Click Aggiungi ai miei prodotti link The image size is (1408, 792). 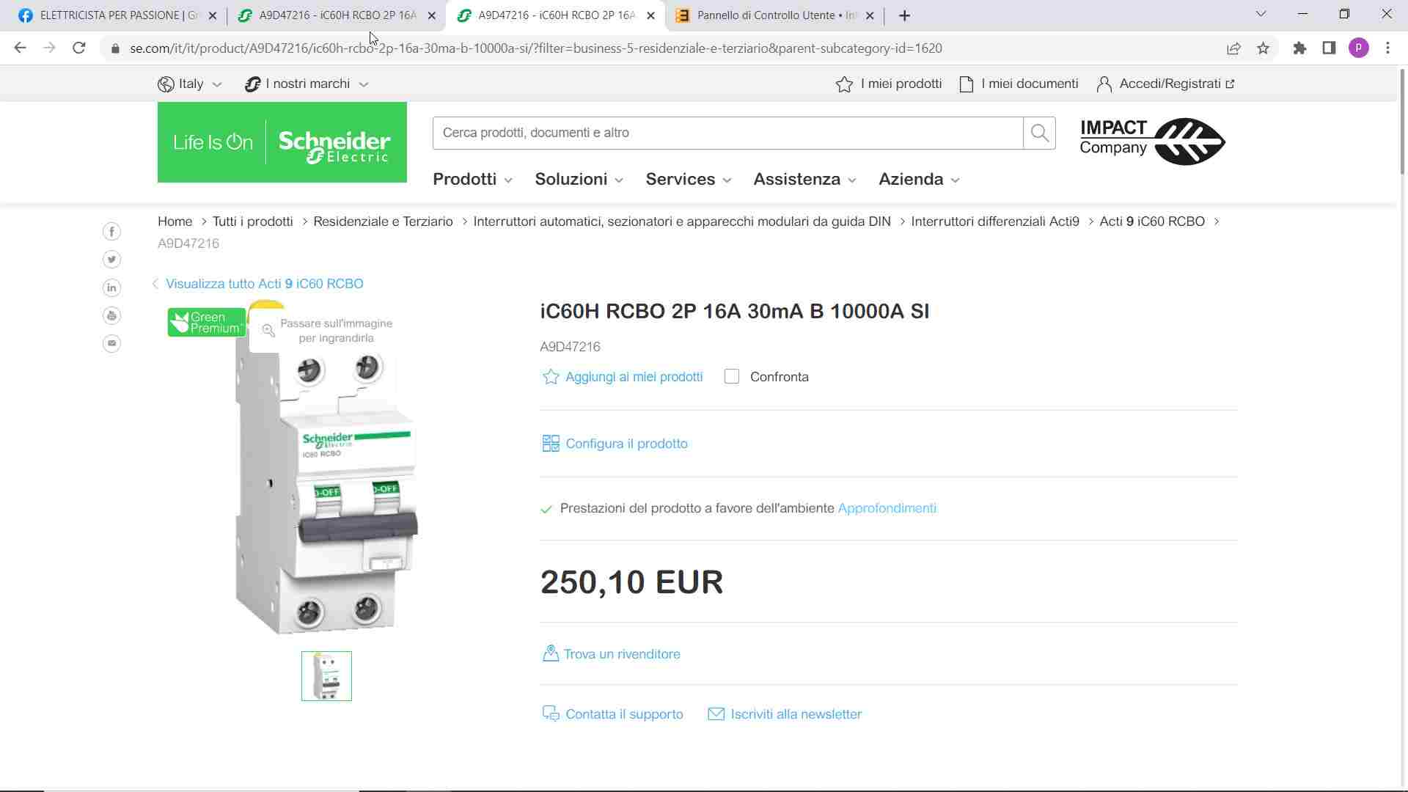coord(633,377)
